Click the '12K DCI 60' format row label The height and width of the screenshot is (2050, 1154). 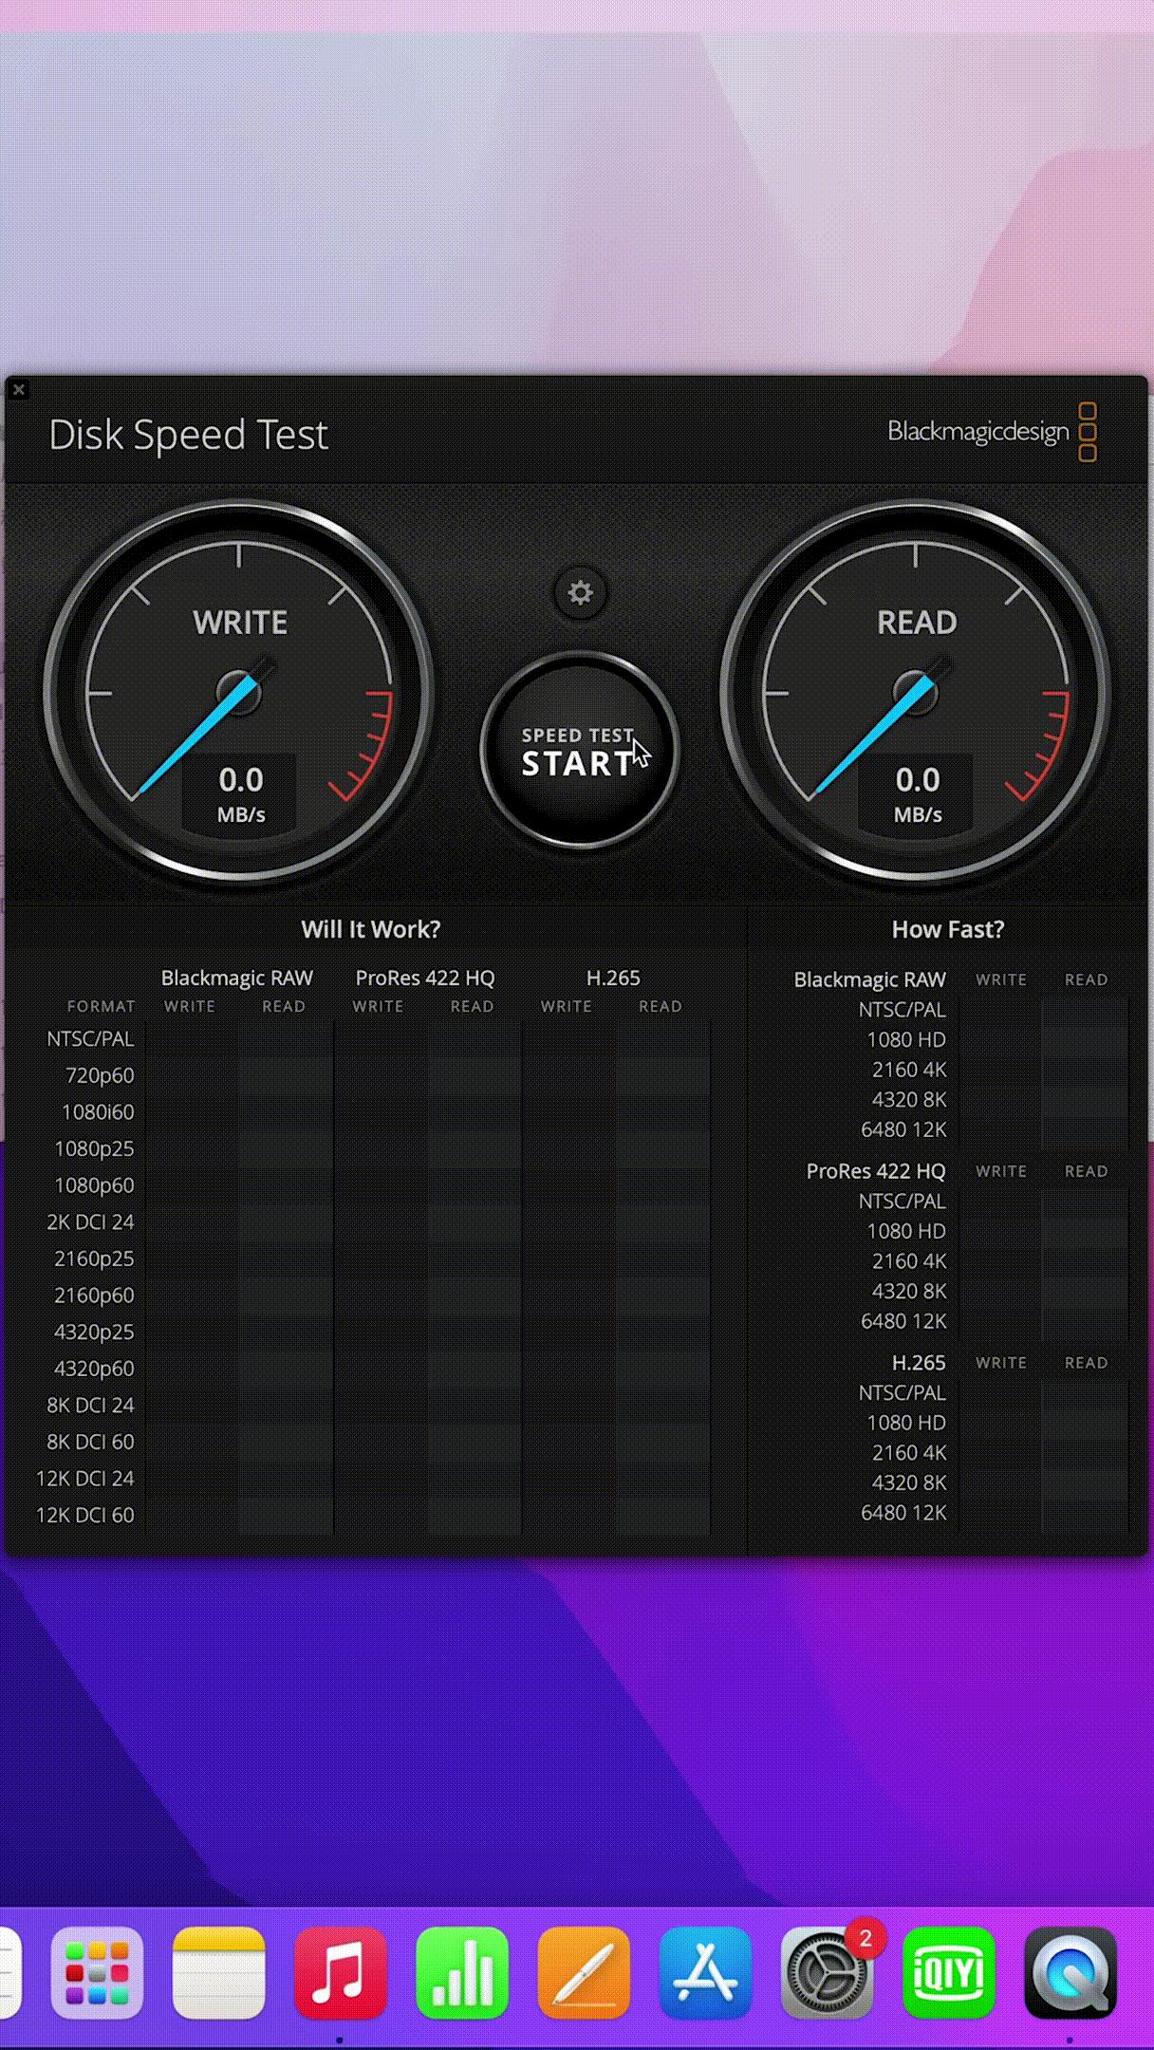click(84, 1515)
